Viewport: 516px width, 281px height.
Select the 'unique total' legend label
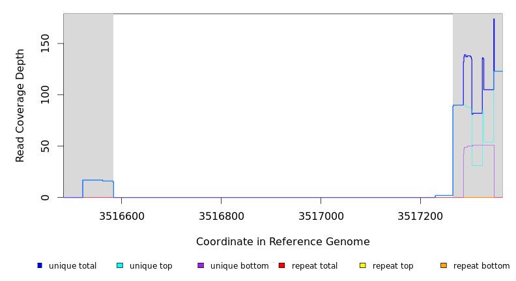coord(72,266)
